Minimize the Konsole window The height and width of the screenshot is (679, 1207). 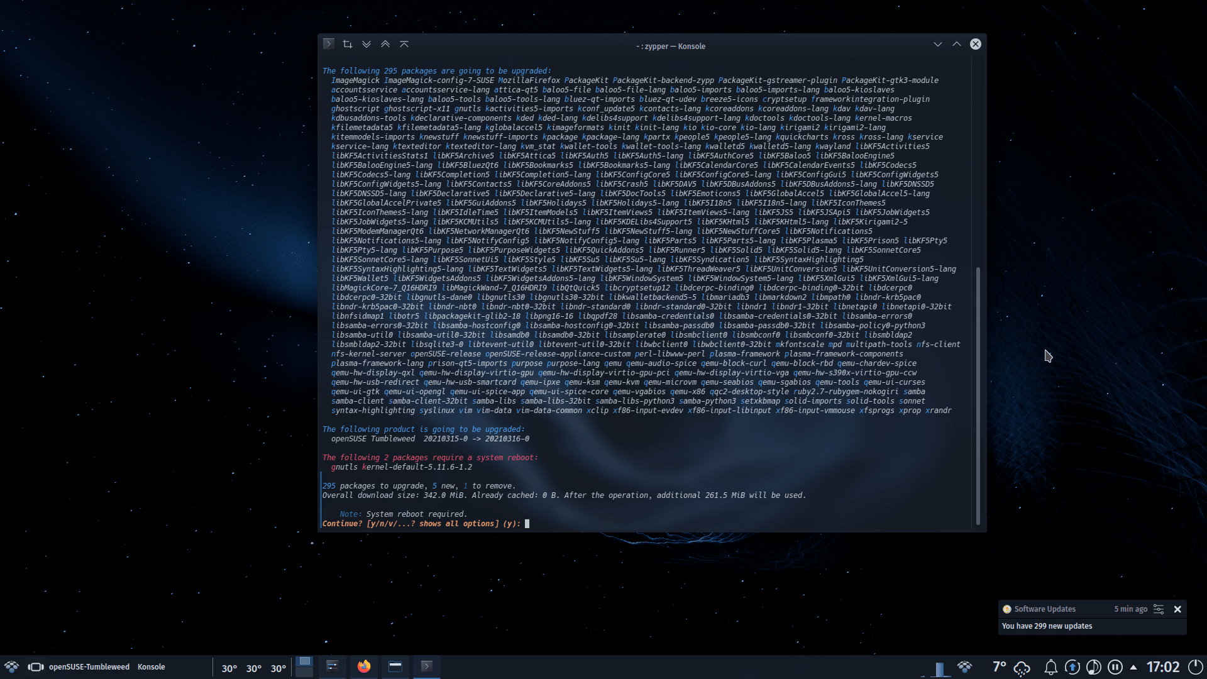point(938,44)
